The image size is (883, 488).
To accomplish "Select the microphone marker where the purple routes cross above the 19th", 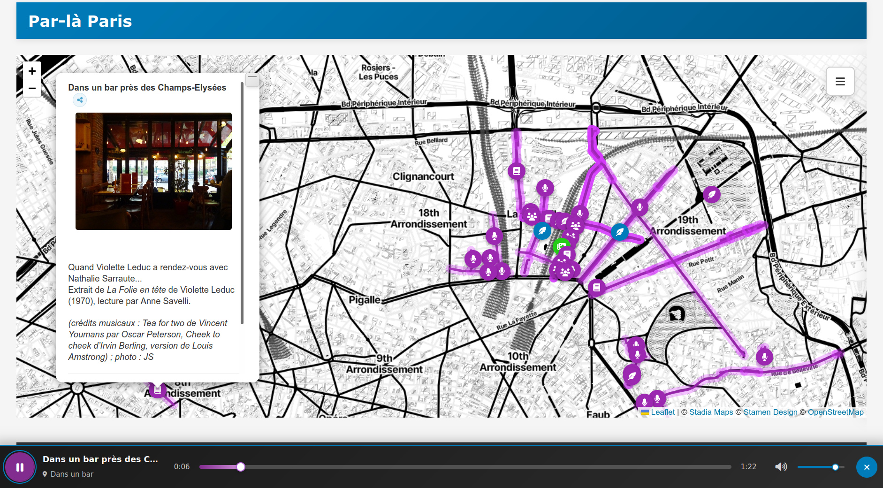I will coord(639,207).
